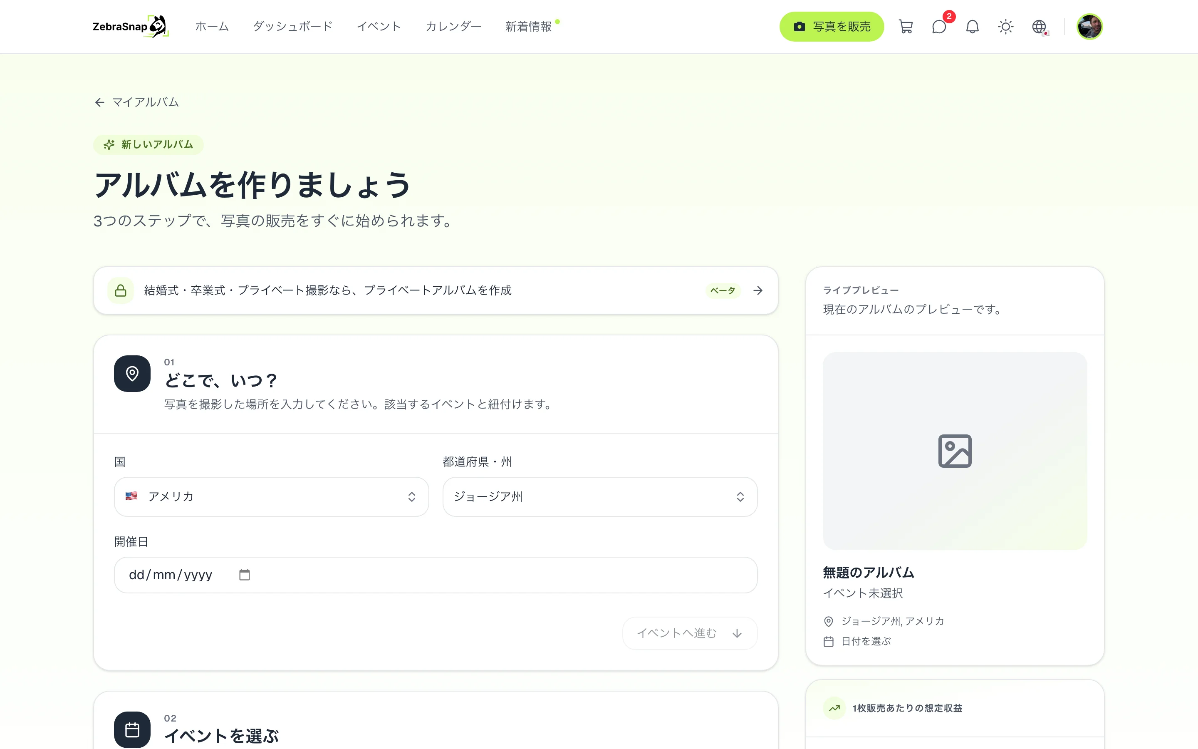Click the イベント未選択 text

[862, 593]
